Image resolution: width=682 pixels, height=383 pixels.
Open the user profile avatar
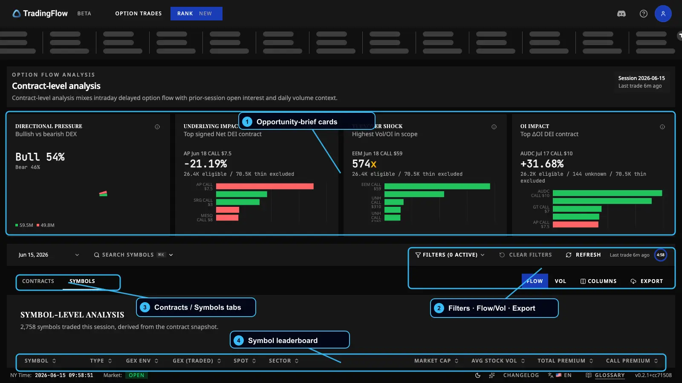[x=663, y=14]
